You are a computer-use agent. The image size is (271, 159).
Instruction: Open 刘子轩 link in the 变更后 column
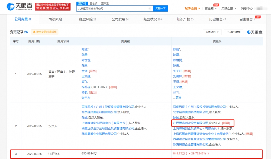178,71
